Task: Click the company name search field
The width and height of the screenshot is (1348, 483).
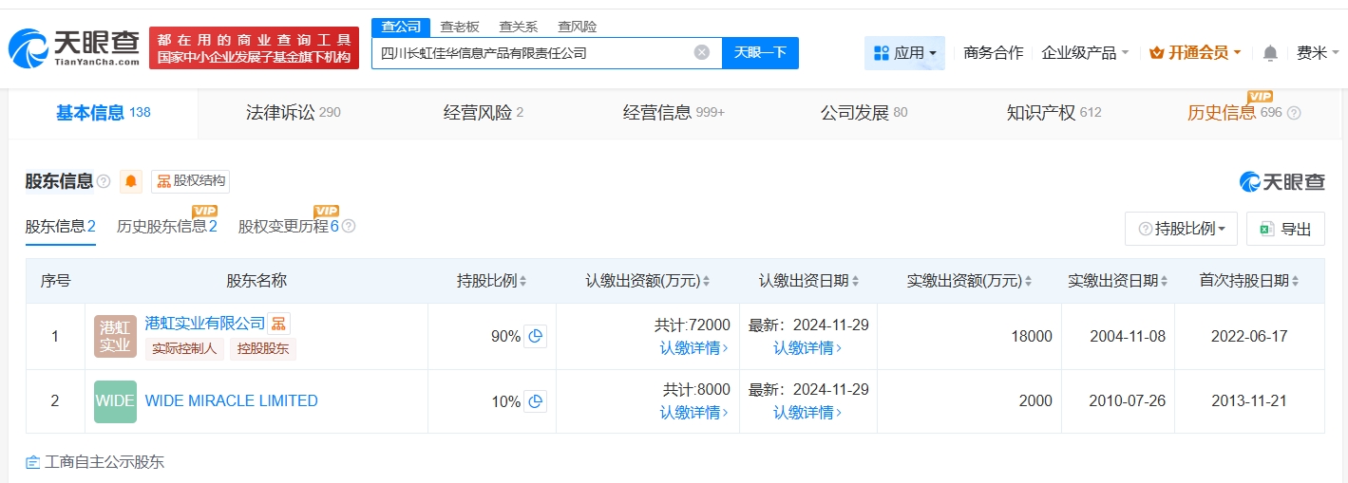Action: pyautogui.click(x=532, y=53)
